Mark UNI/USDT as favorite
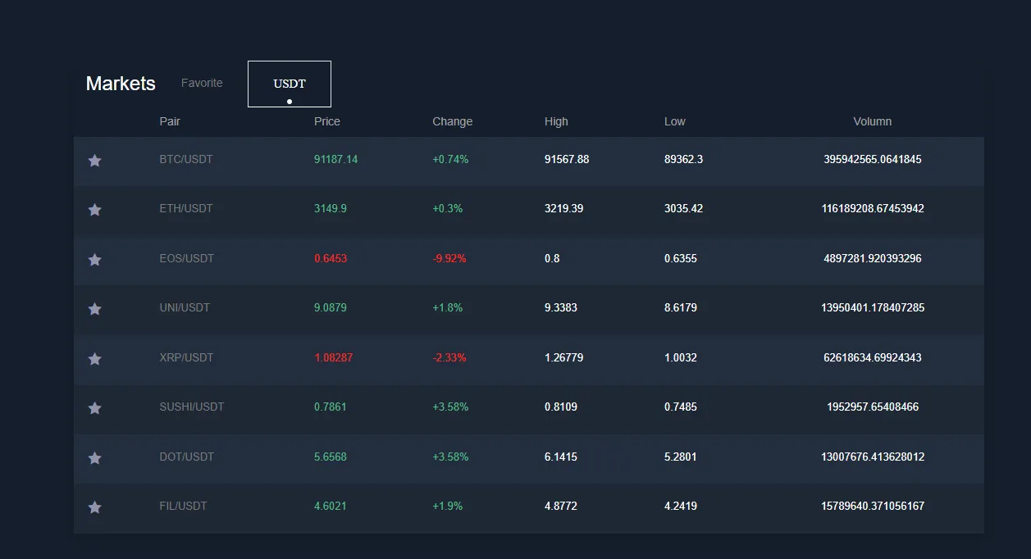 click(x=94, y=309)
